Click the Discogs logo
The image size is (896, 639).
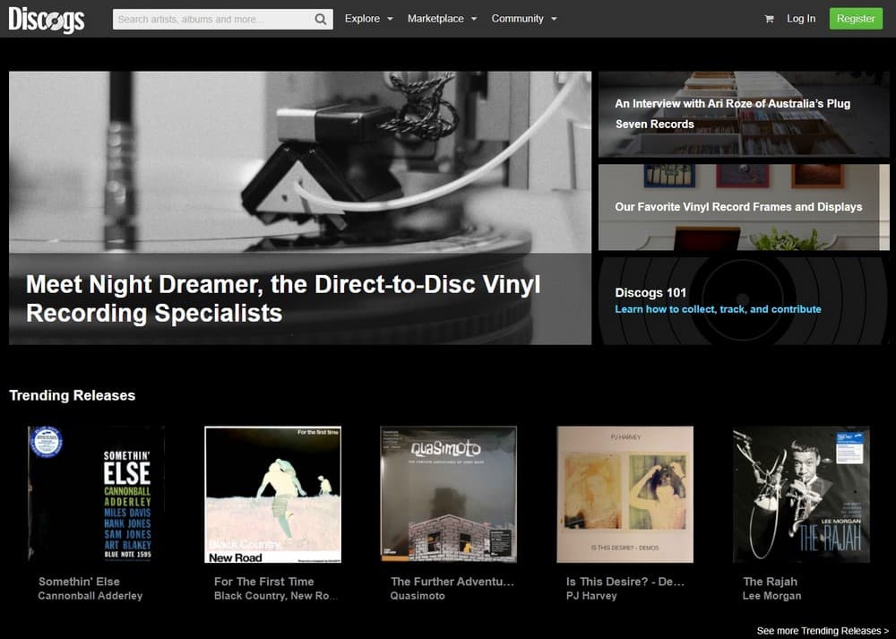pyautogui.click(x=47, y=20)
